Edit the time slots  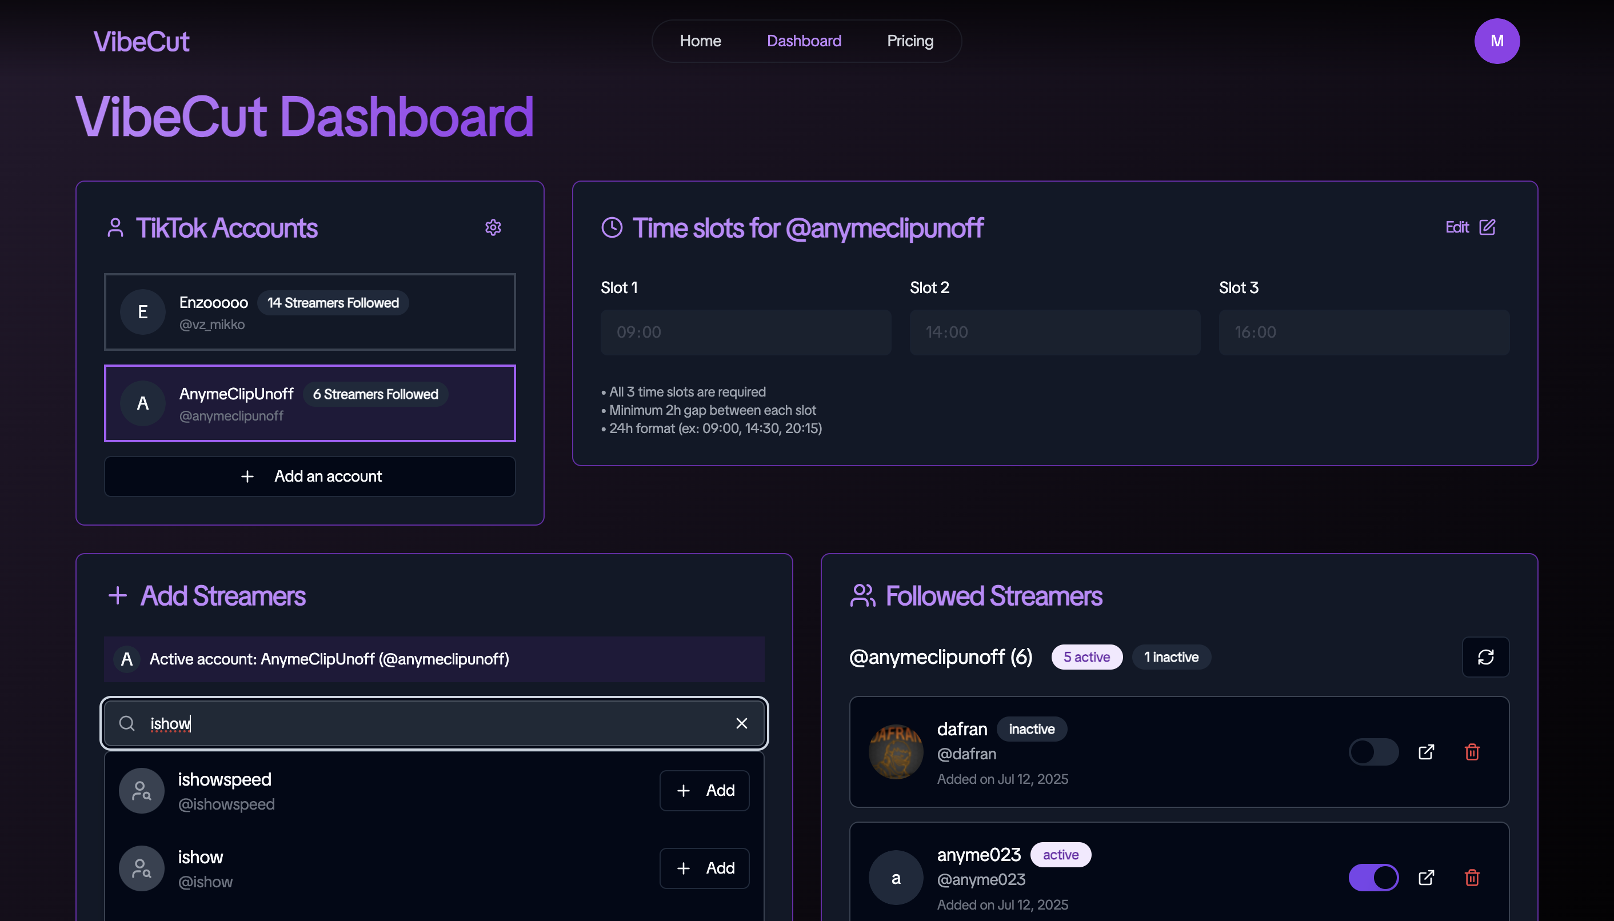(x=1469, y=227)
